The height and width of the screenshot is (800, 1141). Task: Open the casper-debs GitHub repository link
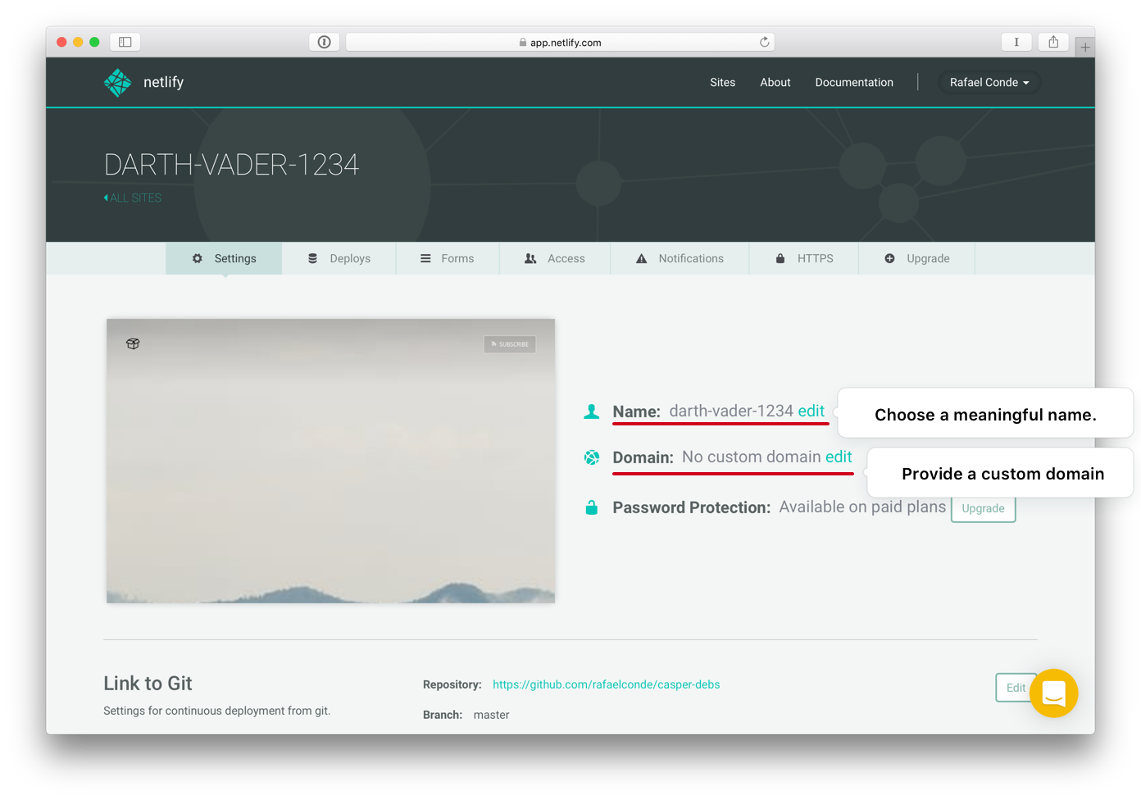click(606, 684)
